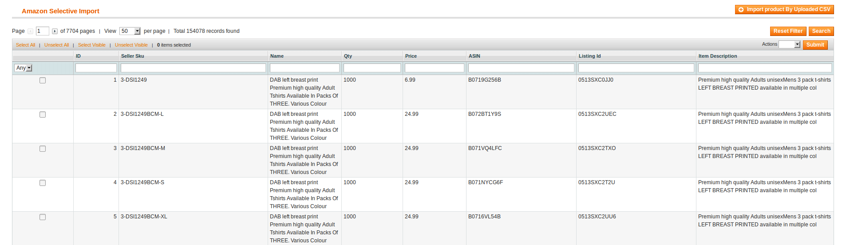Check the box for row 3-DSI1249BCM-M
The width and height of the screenshot is (846, 245).
coord(43,149)
